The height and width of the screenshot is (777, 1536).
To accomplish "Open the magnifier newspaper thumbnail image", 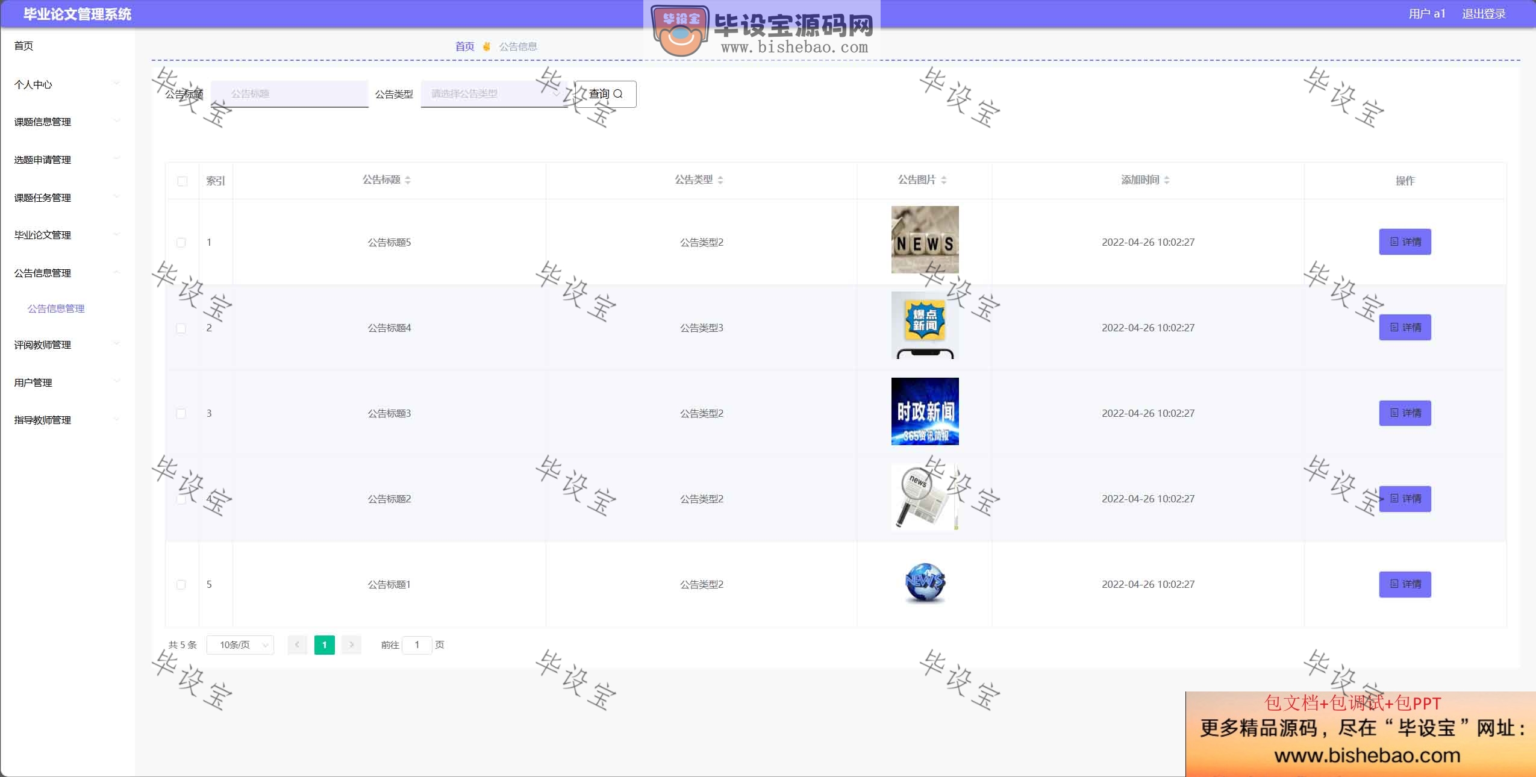I will [925, 497].
